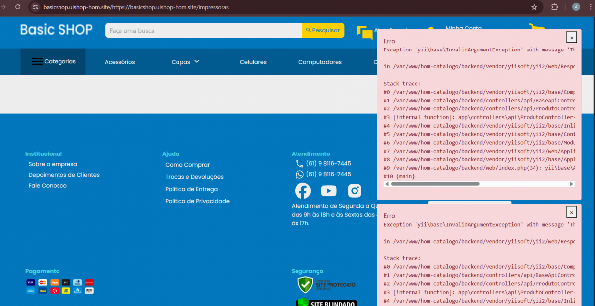Click the 'Faça uma busca' search field
The height and width of the screenshot is (306, 595).
click(x=203, y=31)
